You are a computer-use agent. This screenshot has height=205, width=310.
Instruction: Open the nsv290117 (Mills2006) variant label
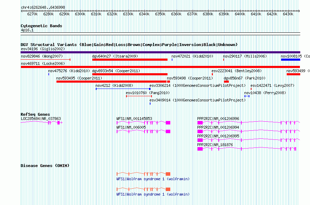245,56
